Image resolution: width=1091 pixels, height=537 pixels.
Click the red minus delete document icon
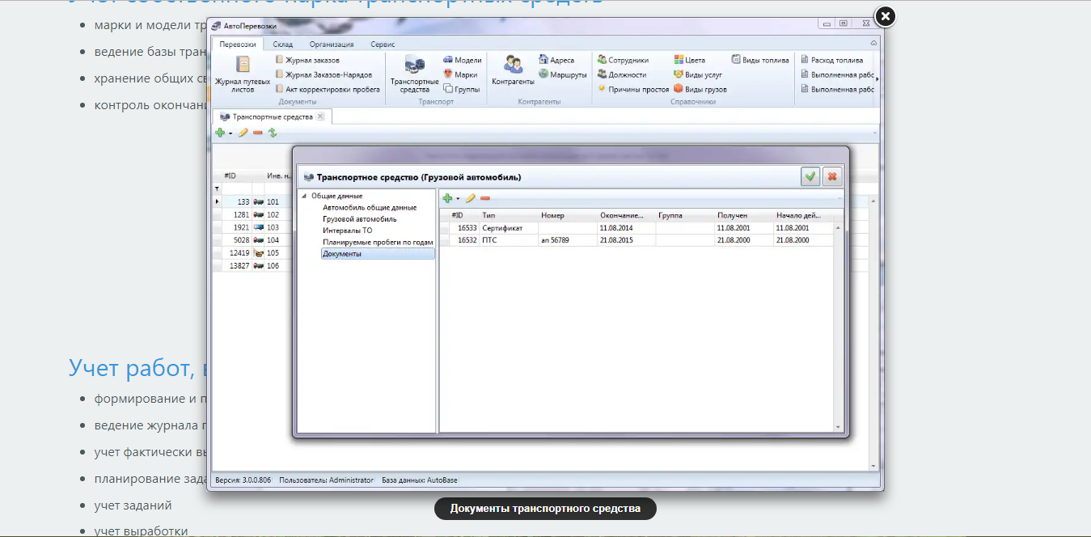[x=485, y=198]
